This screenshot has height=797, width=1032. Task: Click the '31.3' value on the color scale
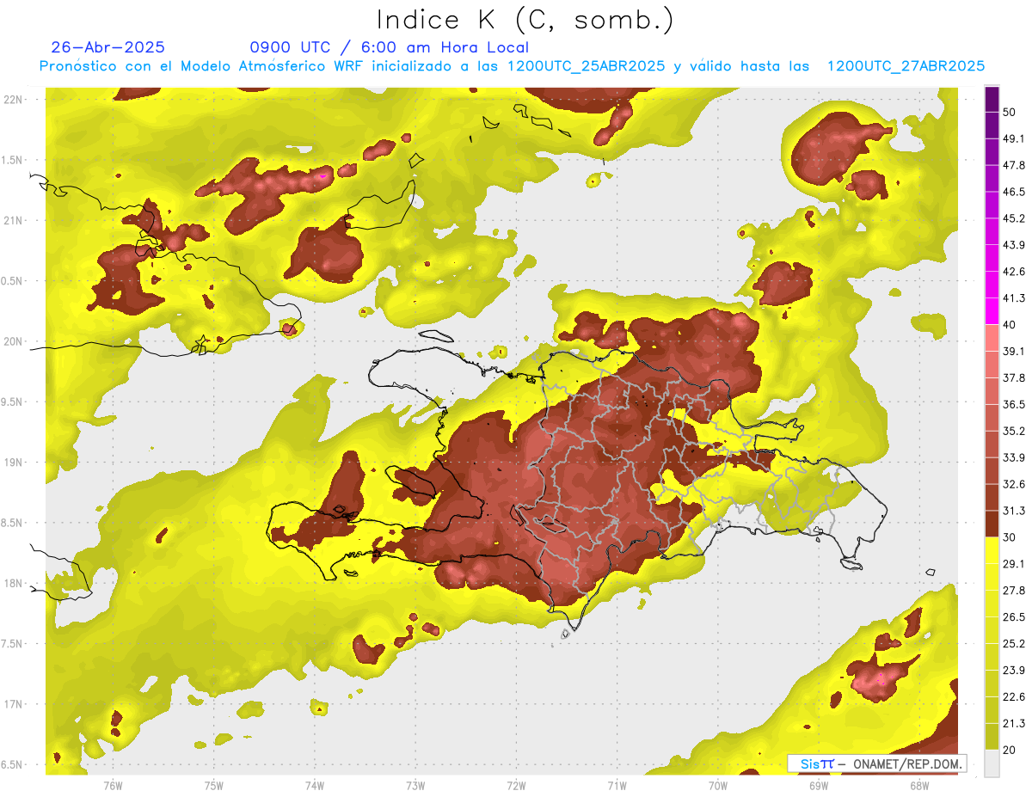(x=1014, y=511)
